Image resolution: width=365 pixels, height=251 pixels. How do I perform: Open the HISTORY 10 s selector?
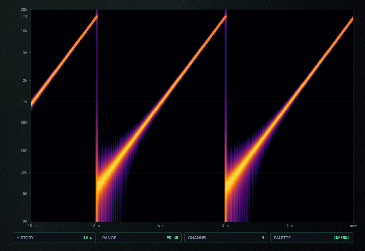click(54, 238)
